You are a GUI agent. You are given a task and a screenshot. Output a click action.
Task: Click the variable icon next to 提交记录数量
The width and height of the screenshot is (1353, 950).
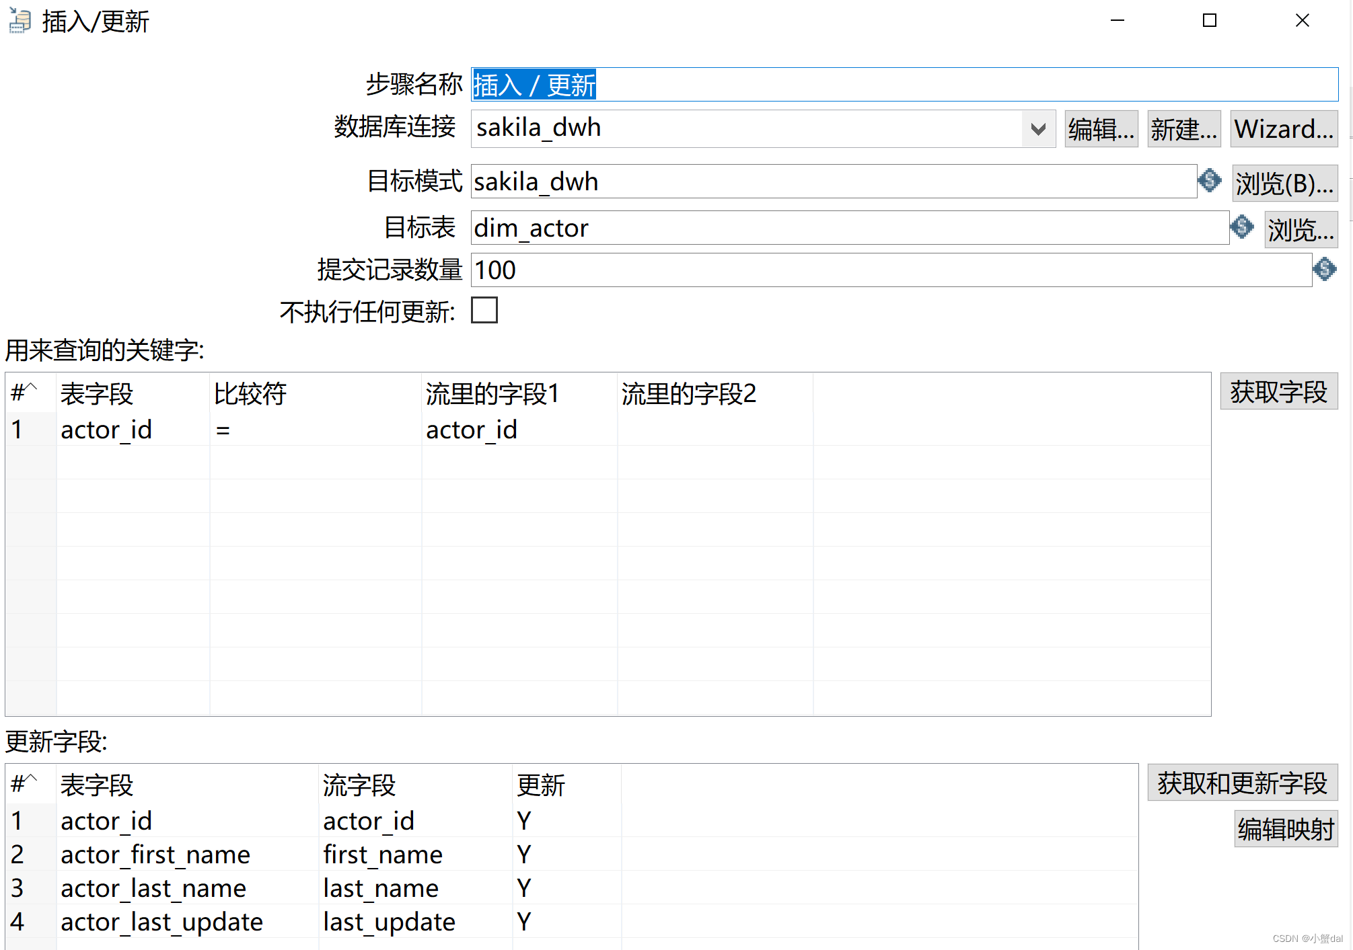click(1324, 270)
